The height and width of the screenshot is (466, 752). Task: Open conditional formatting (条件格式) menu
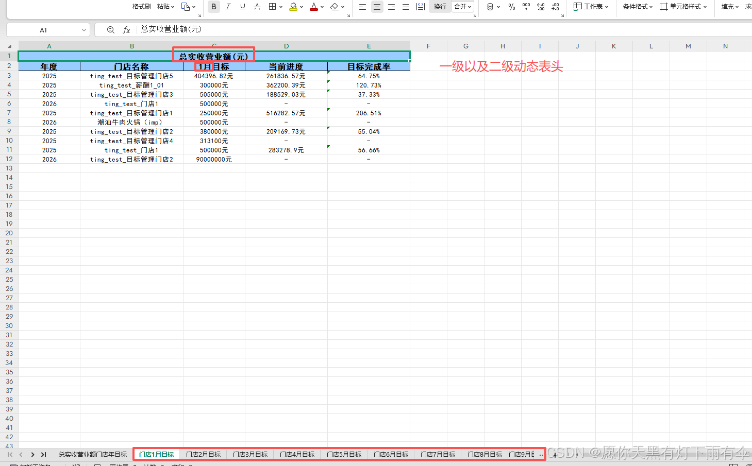coord(637,7)
